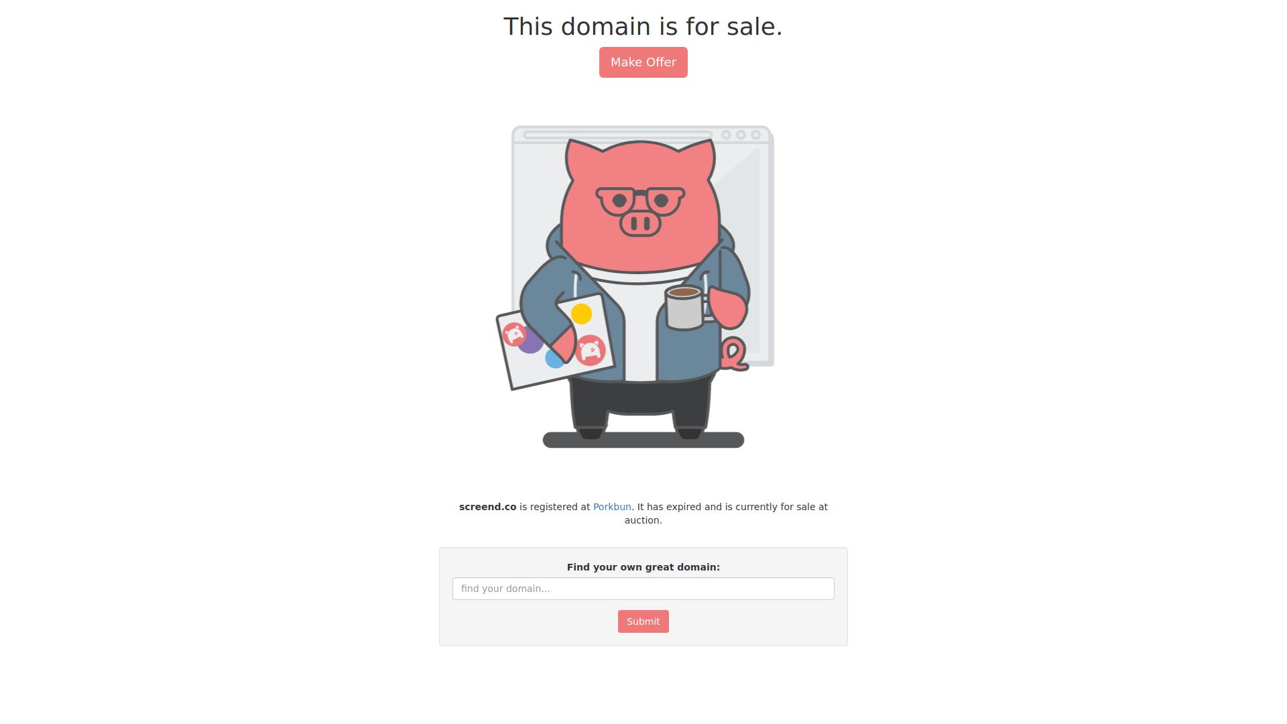
Task: Click the pig's glasses
Action: (640, 200)
